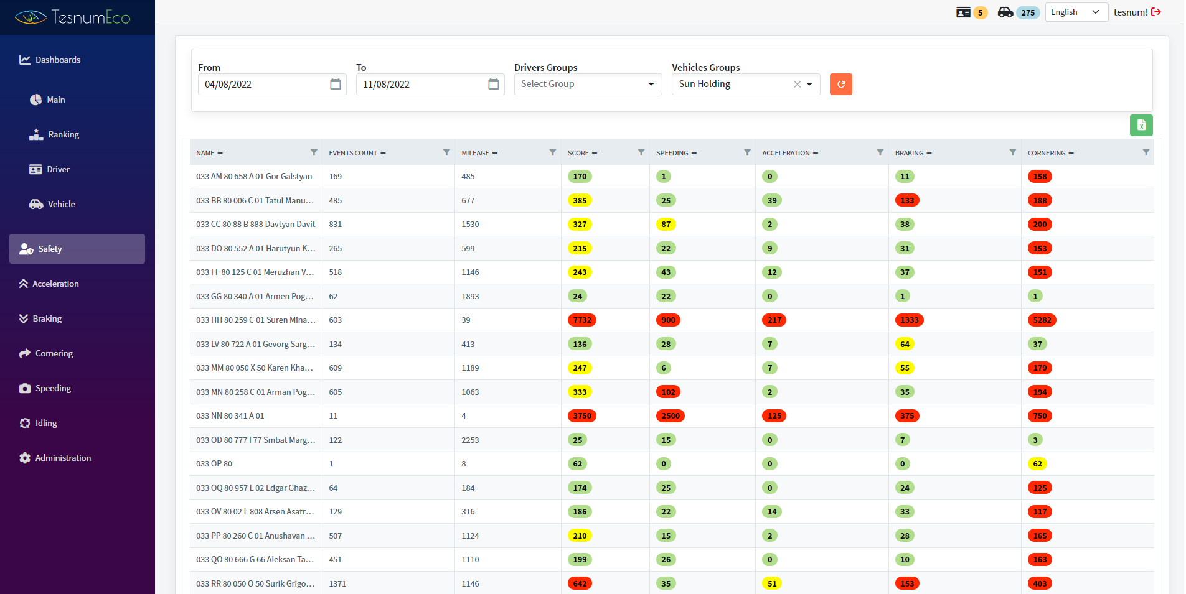Clear the Sun Holding selection
The image size is (1186, 594).
pos(797,85)
